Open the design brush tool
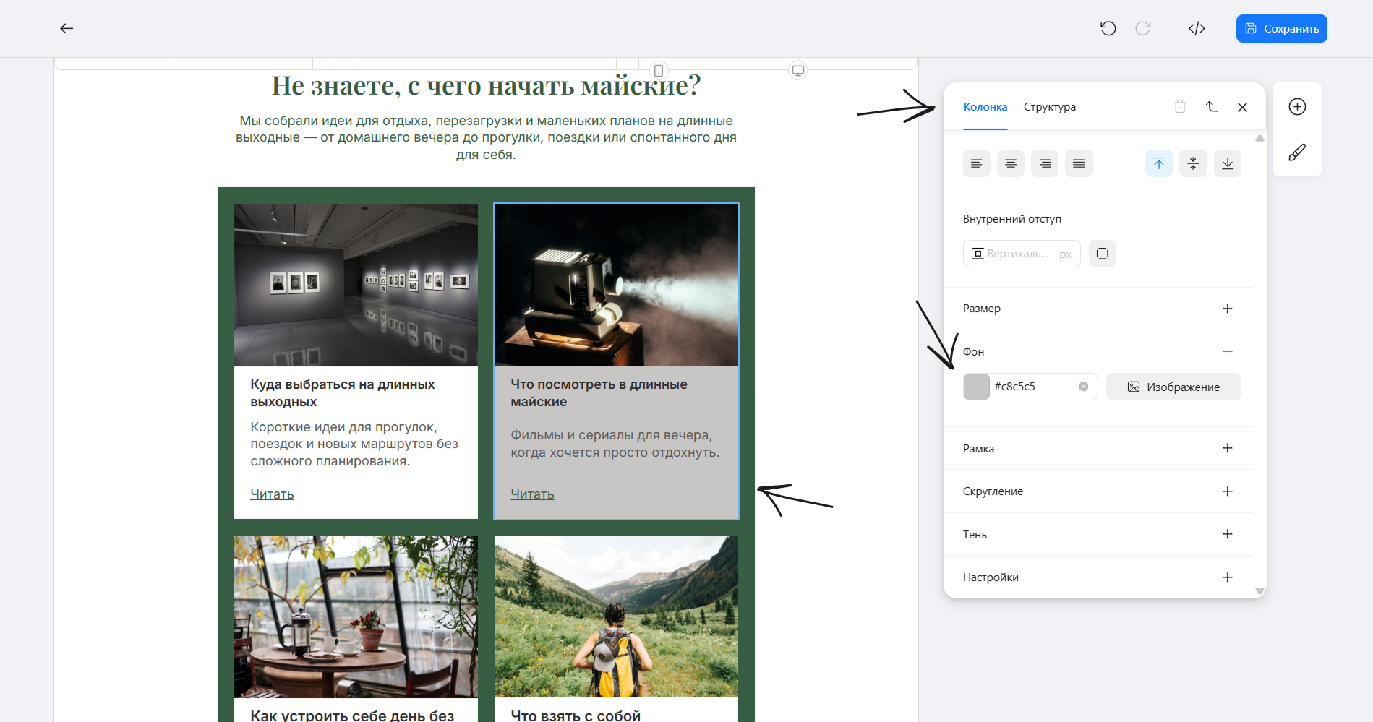The height and width of the screenshot is (722, 1373). (x=1297, y=152)
